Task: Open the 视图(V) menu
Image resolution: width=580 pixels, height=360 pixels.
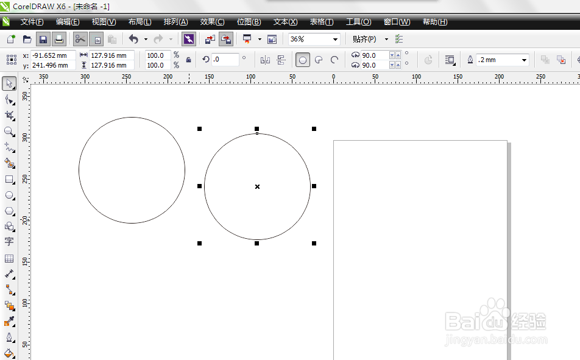Action: [104, 22]
